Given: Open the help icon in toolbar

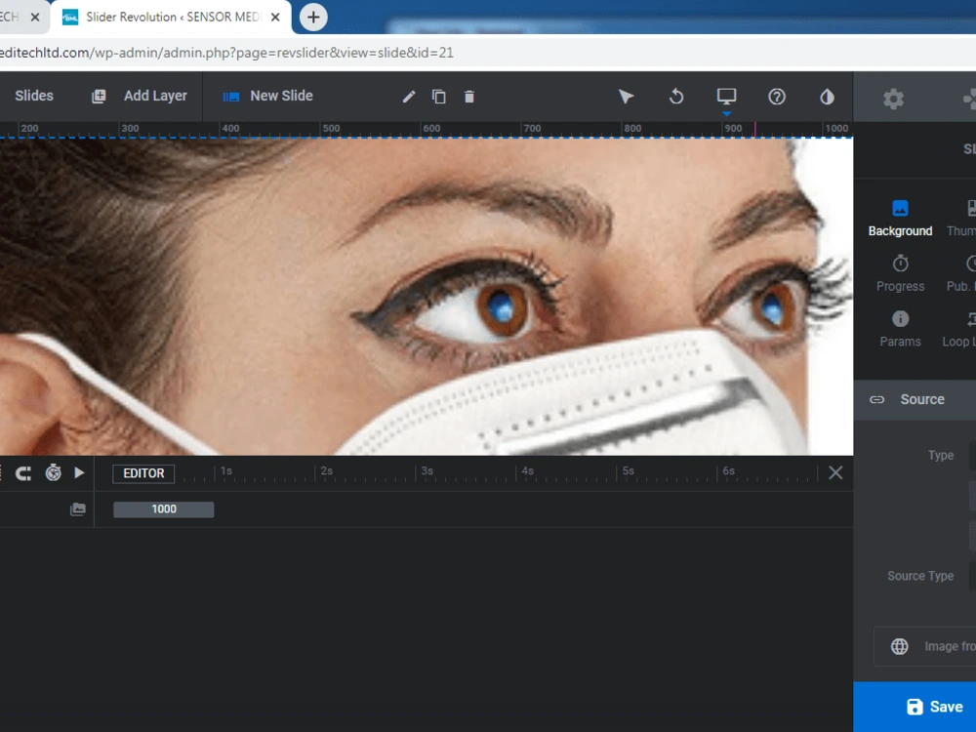Looking at the screenshot, I should pos(776,97).
